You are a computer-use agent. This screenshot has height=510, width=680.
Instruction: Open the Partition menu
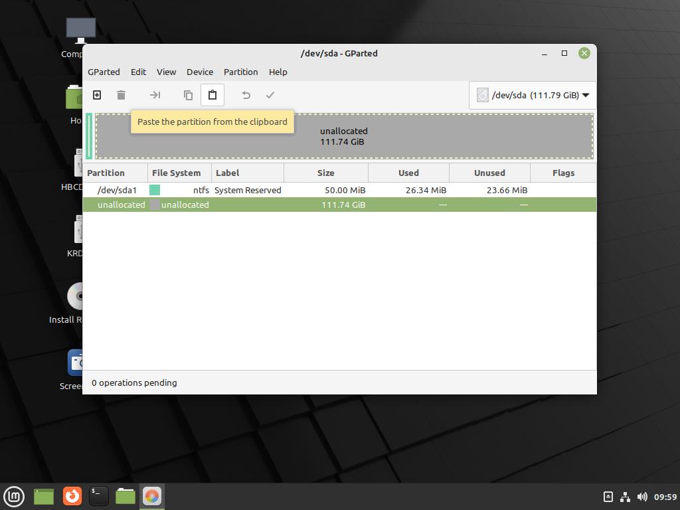point(240,72)
